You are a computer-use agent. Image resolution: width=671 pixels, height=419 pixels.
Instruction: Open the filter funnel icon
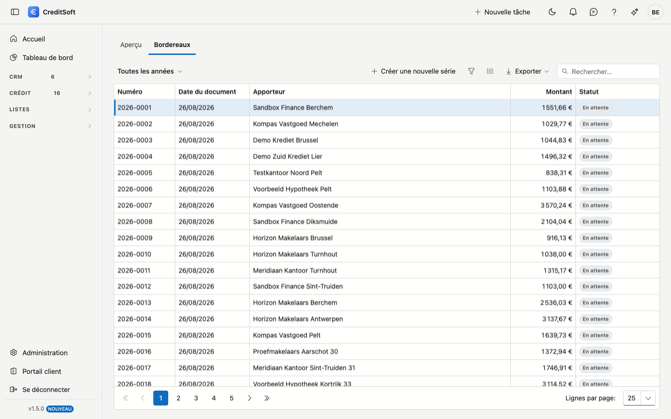tap(471, 71)
